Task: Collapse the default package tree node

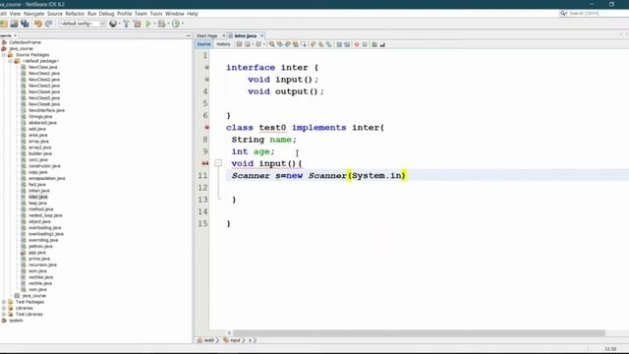Action: tap(11, 61)
